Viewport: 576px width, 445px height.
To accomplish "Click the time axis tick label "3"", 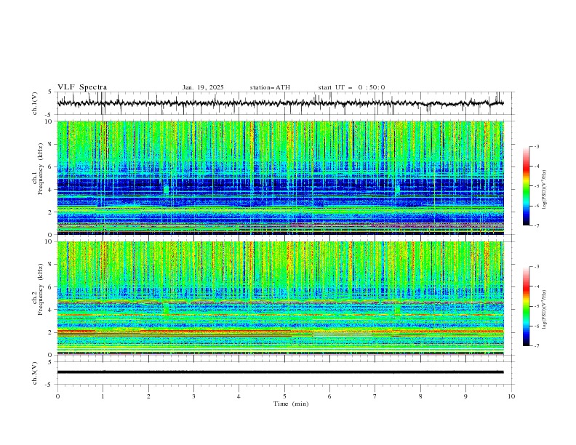I will 194,396.
